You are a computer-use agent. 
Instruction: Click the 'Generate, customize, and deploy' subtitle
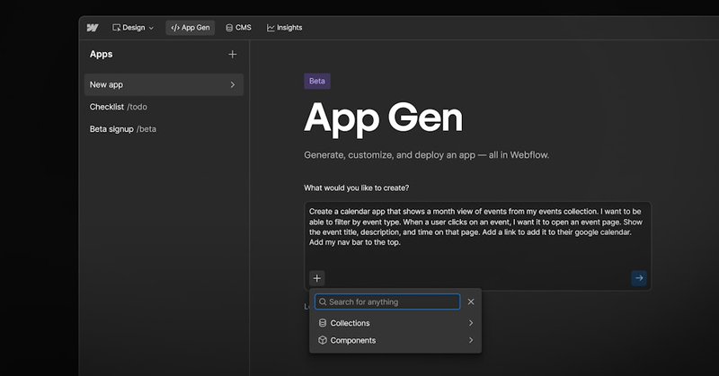point(426,154)
